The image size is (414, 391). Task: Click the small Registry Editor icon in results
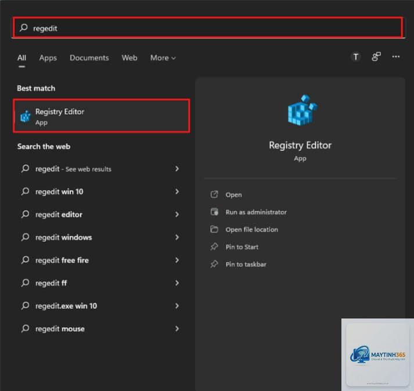[x=26, y=117]
